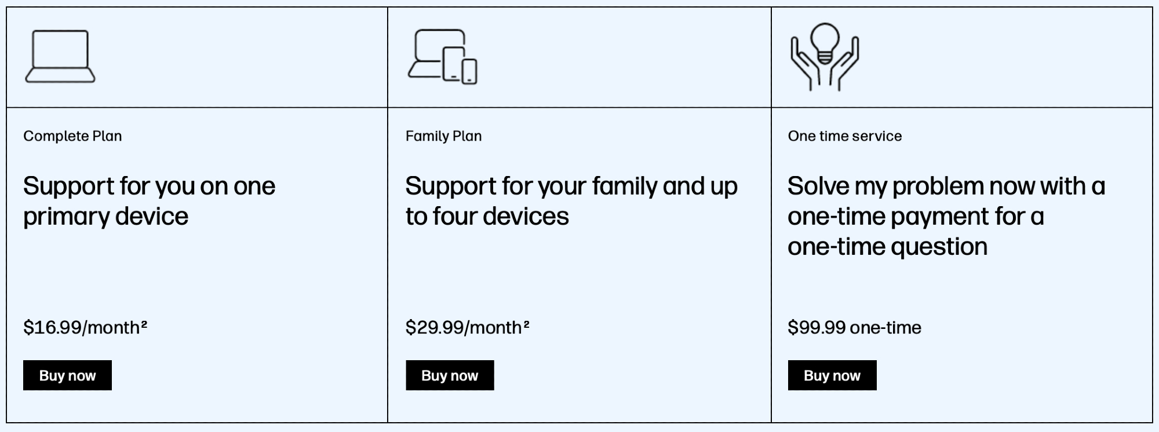Open footnote 2 beside $16.99/month
The width and height of the screenshot is (1159, 432).
(x=144, y=324)
